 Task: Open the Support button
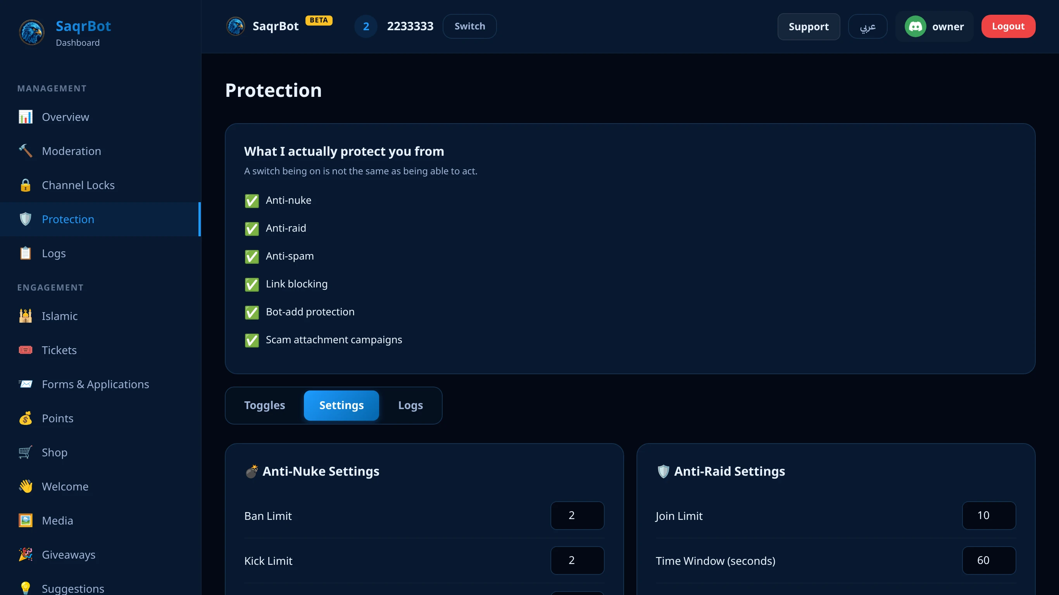click(x=808, y=27)
